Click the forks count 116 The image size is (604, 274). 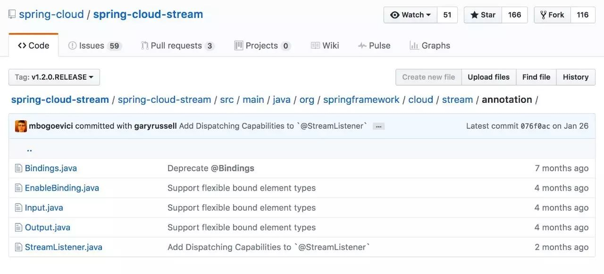tap(583, 15)
